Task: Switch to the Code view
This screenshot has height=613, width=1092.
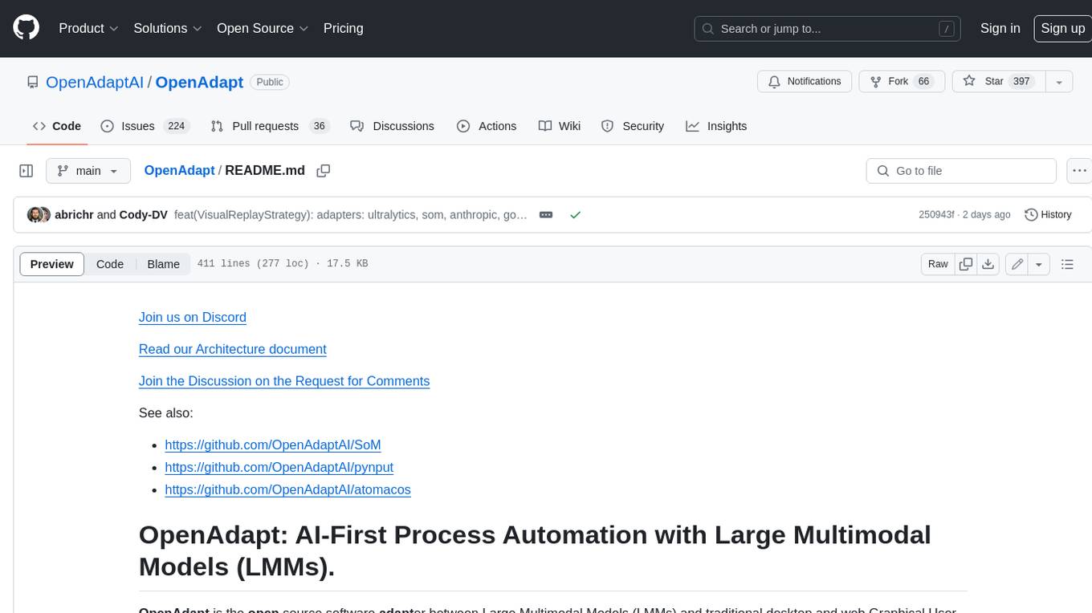Action: tap(110, 264)
